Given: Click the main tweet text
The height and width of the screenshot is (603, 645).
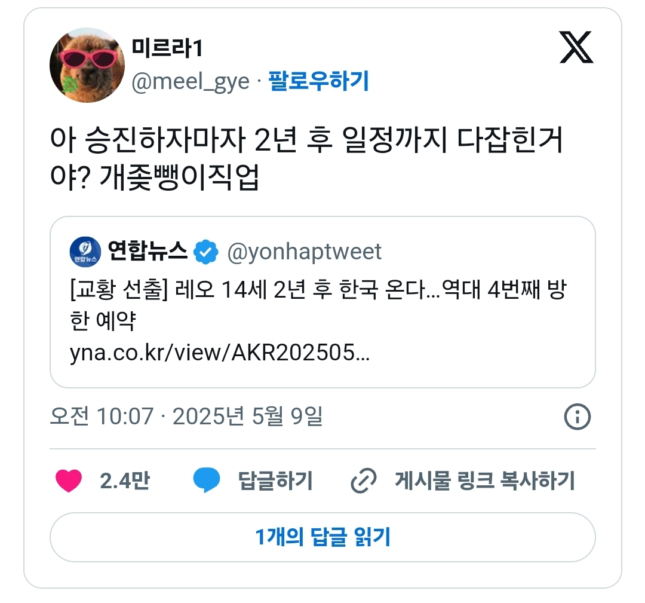Looking at the screenshot, I should pos(306,158).
